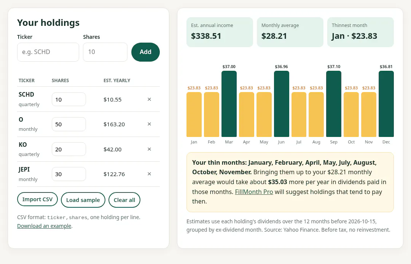Click the Your holdings heading

(48, 23)
